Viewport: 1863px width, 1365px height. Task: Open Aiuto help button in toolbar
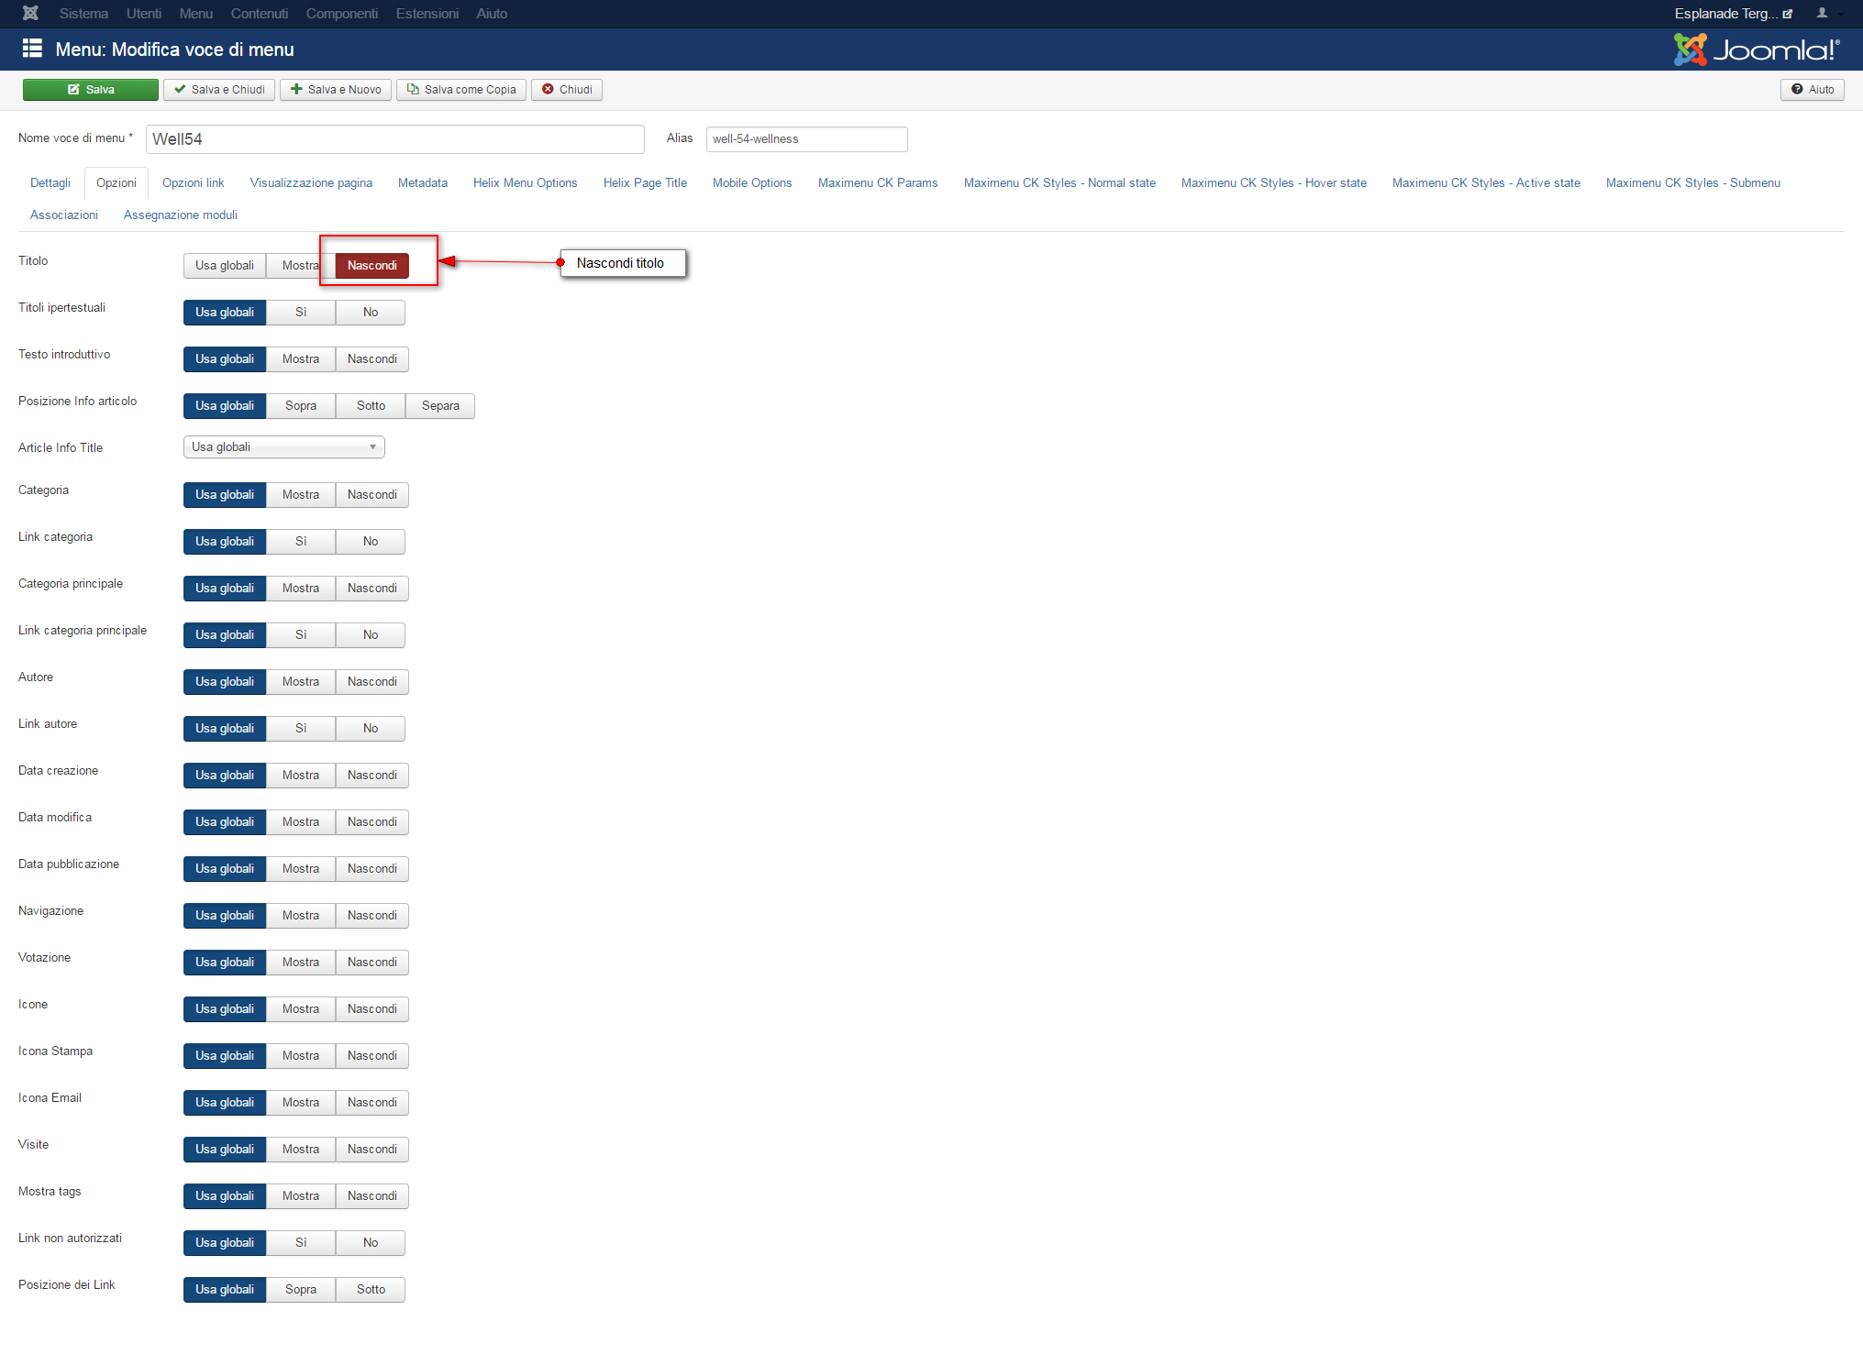pyautogui.click(x=1813, y=89)
